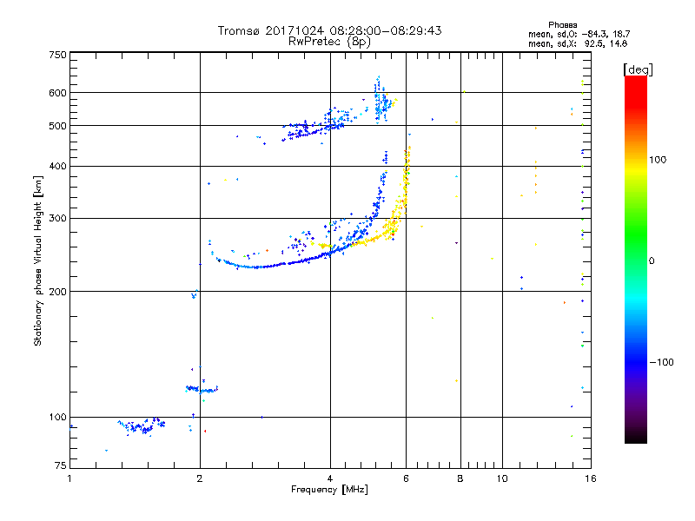Click the blue second-hop trace near 500 km
695x521 pixels.
[x=314, y=129]
